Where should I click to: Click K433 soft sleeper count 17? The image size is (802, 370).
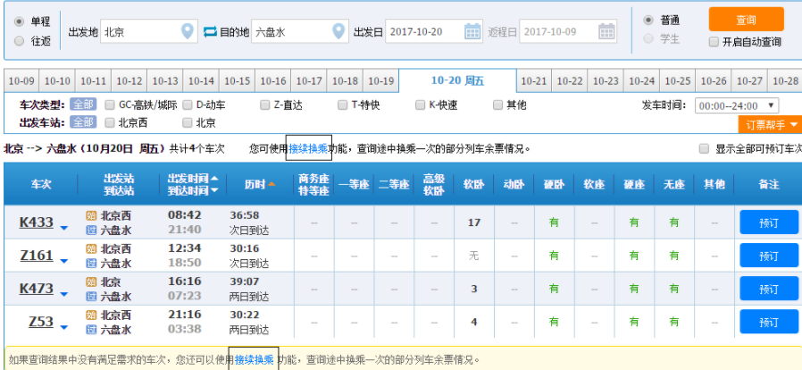[474, 223]
